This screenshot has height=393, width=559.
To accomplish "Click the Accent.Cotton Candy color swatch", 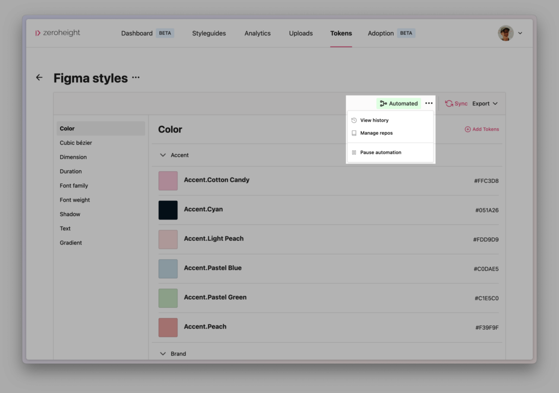I will coord(168,181).
